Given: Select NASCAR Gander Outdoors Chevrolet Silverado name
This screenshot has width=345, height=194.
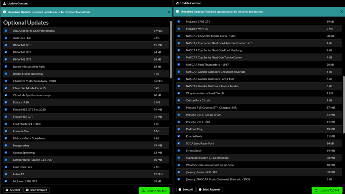Looking at the screenshot, I should coord(216,72).
